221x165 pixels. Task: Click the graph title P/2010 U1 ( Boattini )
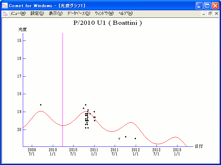108,23
